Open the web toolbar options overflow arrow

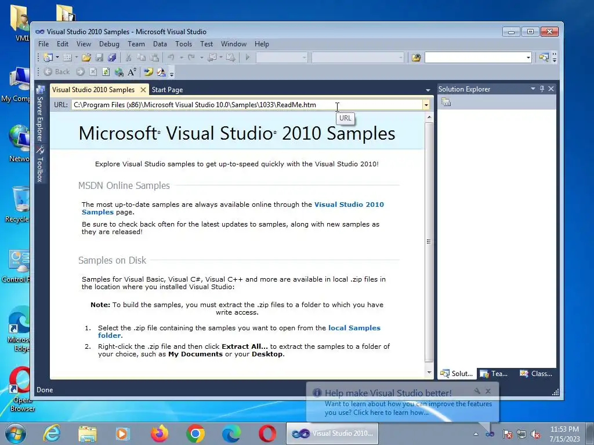pos(172,74)
